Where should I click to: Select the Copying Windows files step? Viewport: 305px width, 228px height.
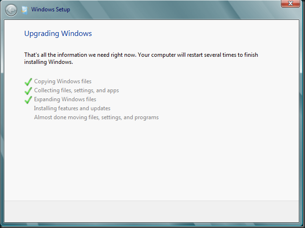[x=63, y=81]
